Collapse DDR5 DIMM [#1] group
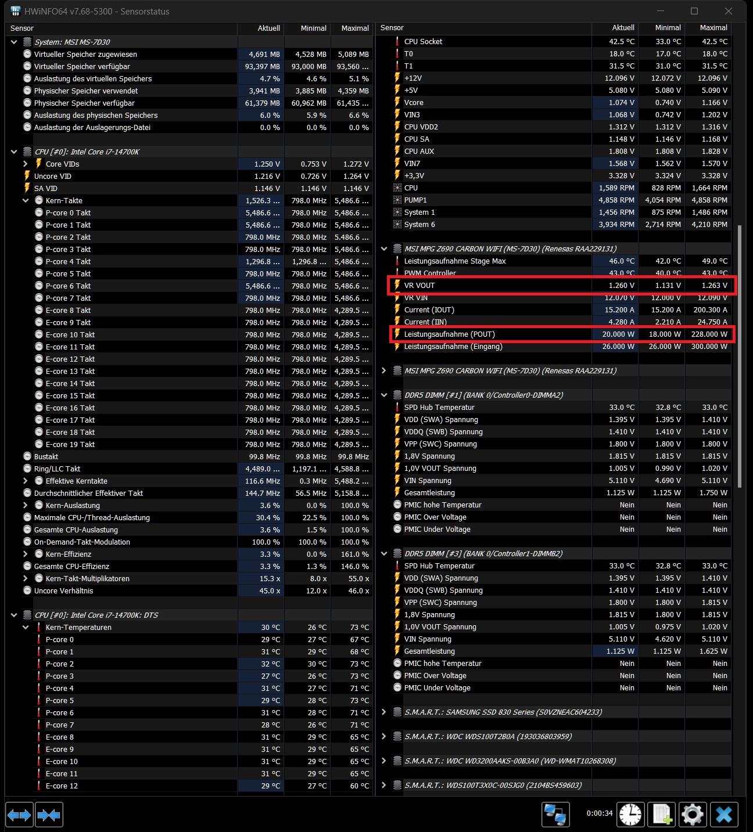Image resolution: width=753 pixels, height=832 pixels. 384,395
